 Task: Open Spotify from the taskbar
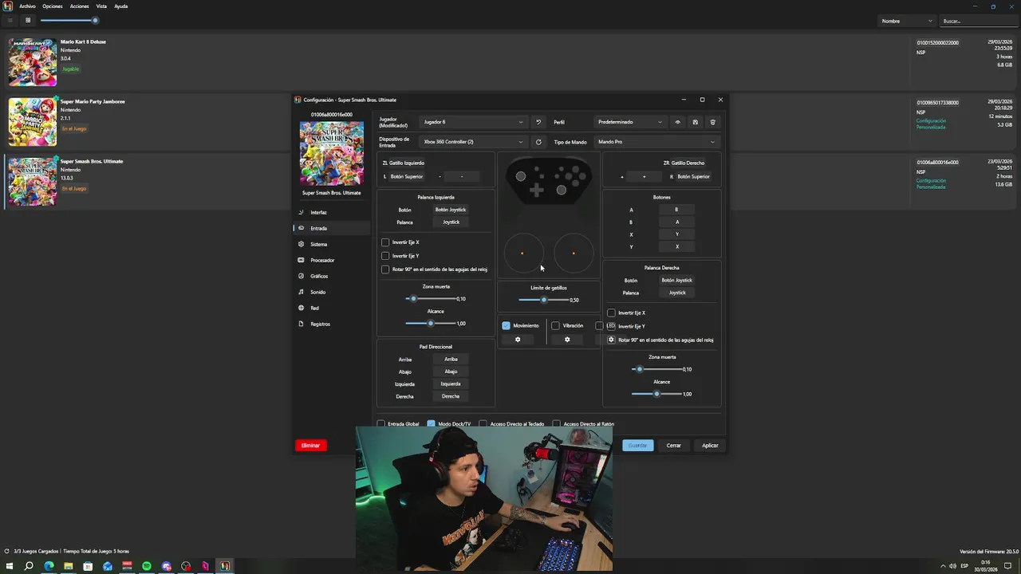point(147,566)
